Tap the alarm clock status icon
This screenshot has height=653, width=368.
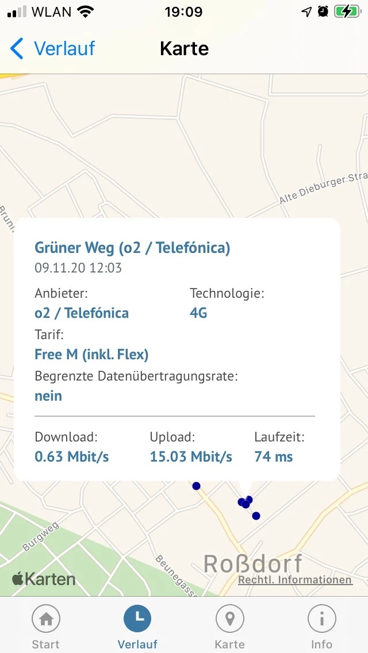pos(323,12)
